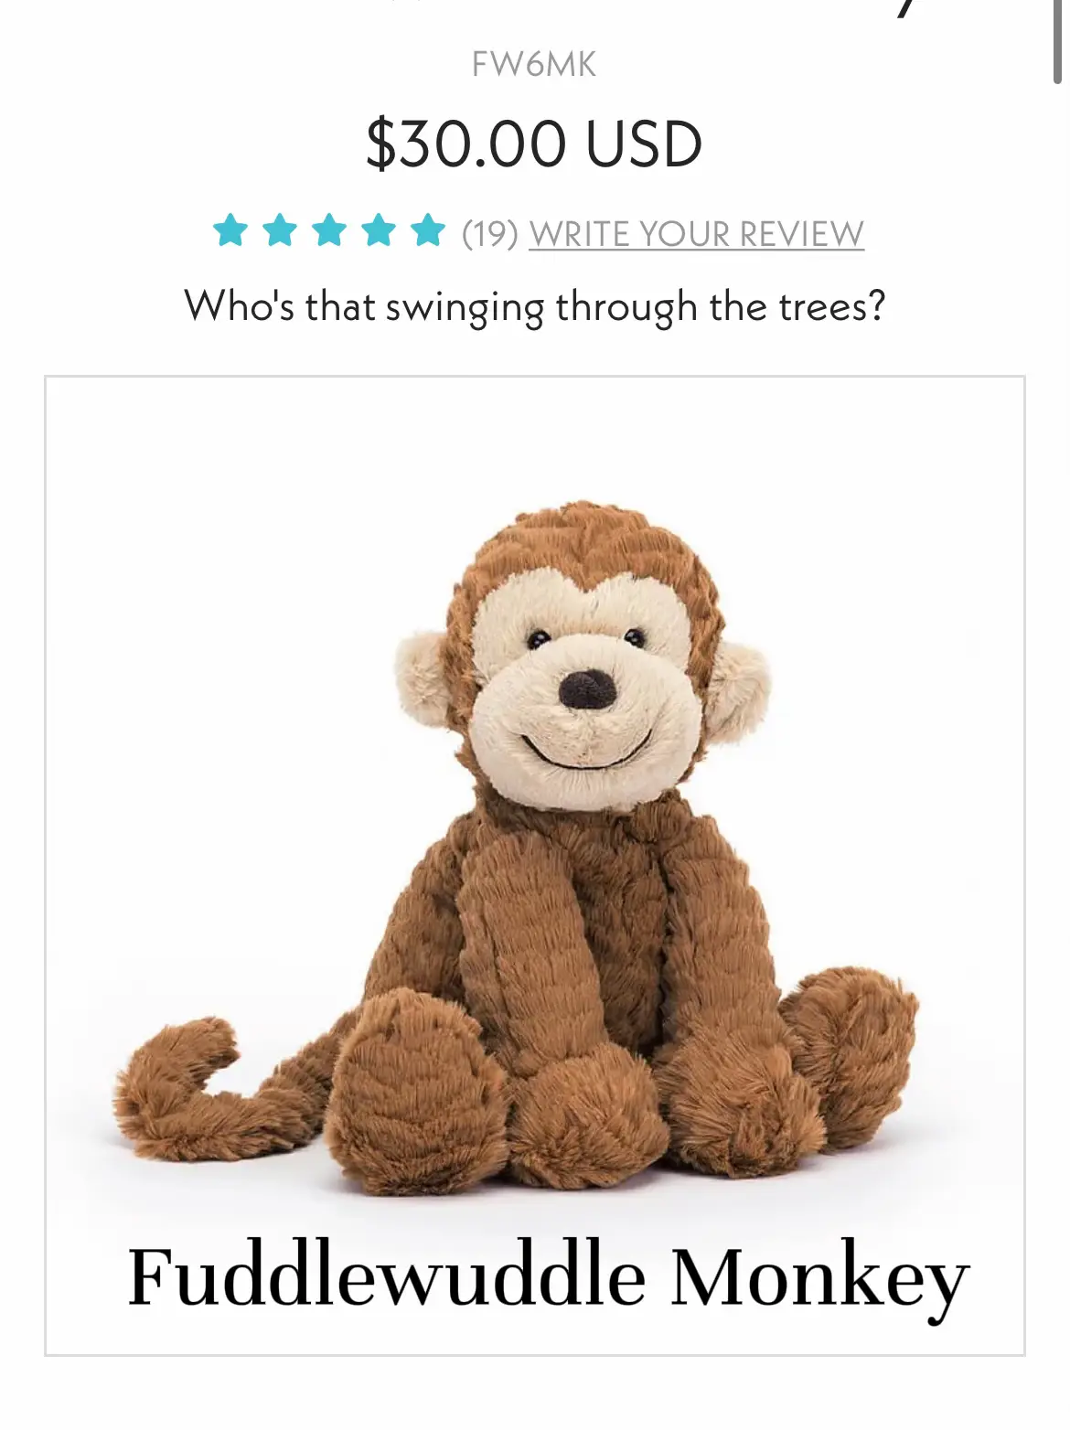Click the Fuddlewuddle Monkey caption text
The image size is (1070, 1430).
pos(548,1277)
